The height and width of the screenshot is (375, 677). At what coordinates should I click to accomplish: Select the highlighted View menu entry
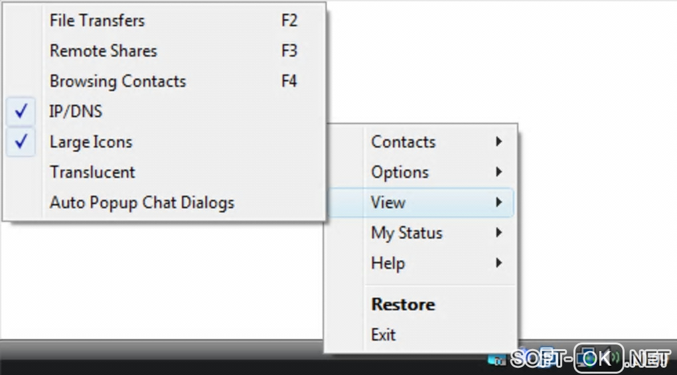(388, 202)
